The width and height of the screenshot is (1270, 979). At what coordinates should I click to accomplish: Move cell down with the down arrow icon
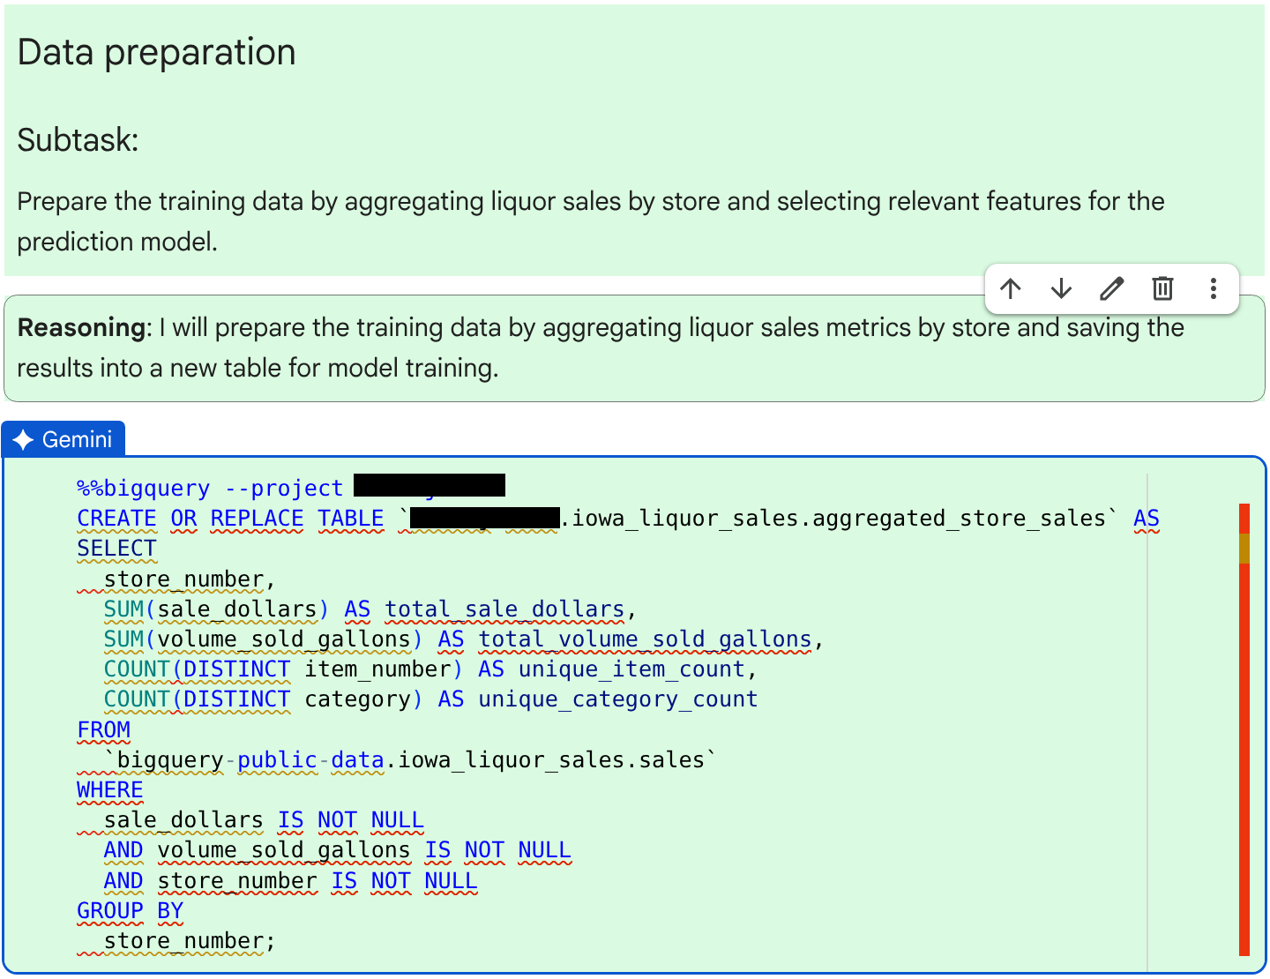(1061, 288)
